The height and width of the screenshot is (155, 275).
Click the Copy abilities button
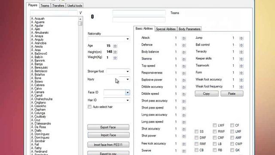tap(207, 94)
